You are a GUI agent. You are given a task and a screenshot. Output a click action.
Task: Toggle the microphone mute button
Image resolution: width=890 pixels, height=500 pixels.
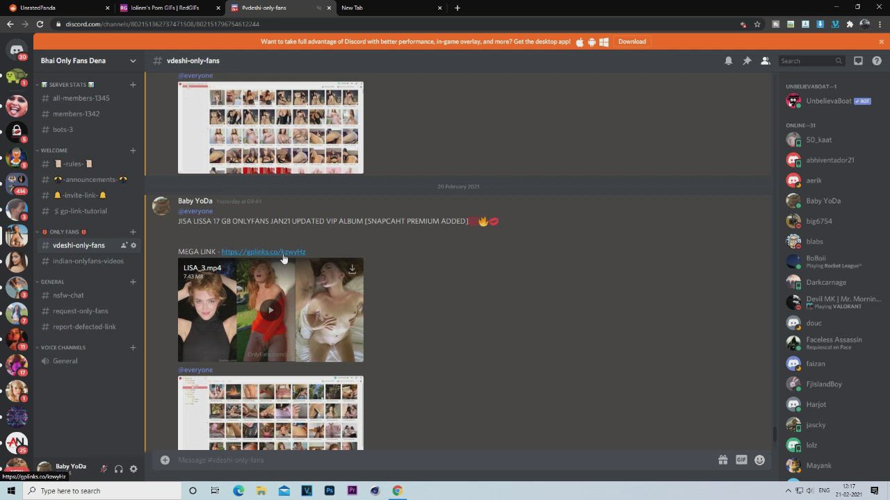104,469
